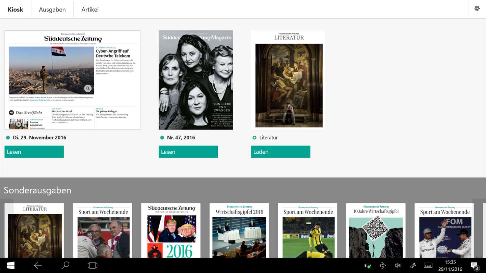Open the Windows Start menu
The width and height of the screenshot is (486, 273).
pos(10,266)
